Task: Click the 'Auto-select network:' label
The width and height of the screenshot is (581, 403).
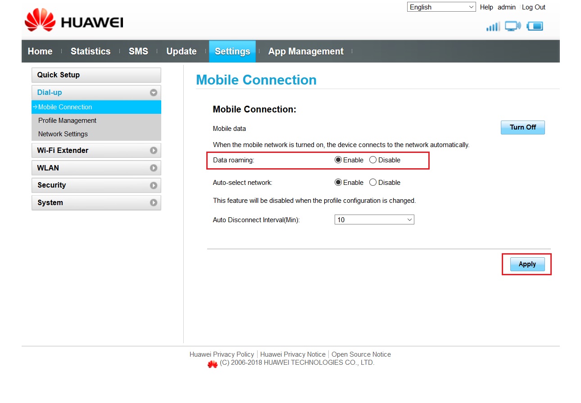Action: 243,183
